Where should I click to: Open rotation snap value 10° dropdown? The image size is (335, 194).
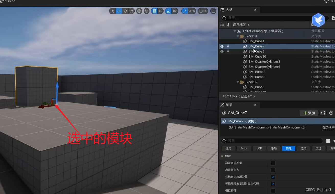[175, 11]
